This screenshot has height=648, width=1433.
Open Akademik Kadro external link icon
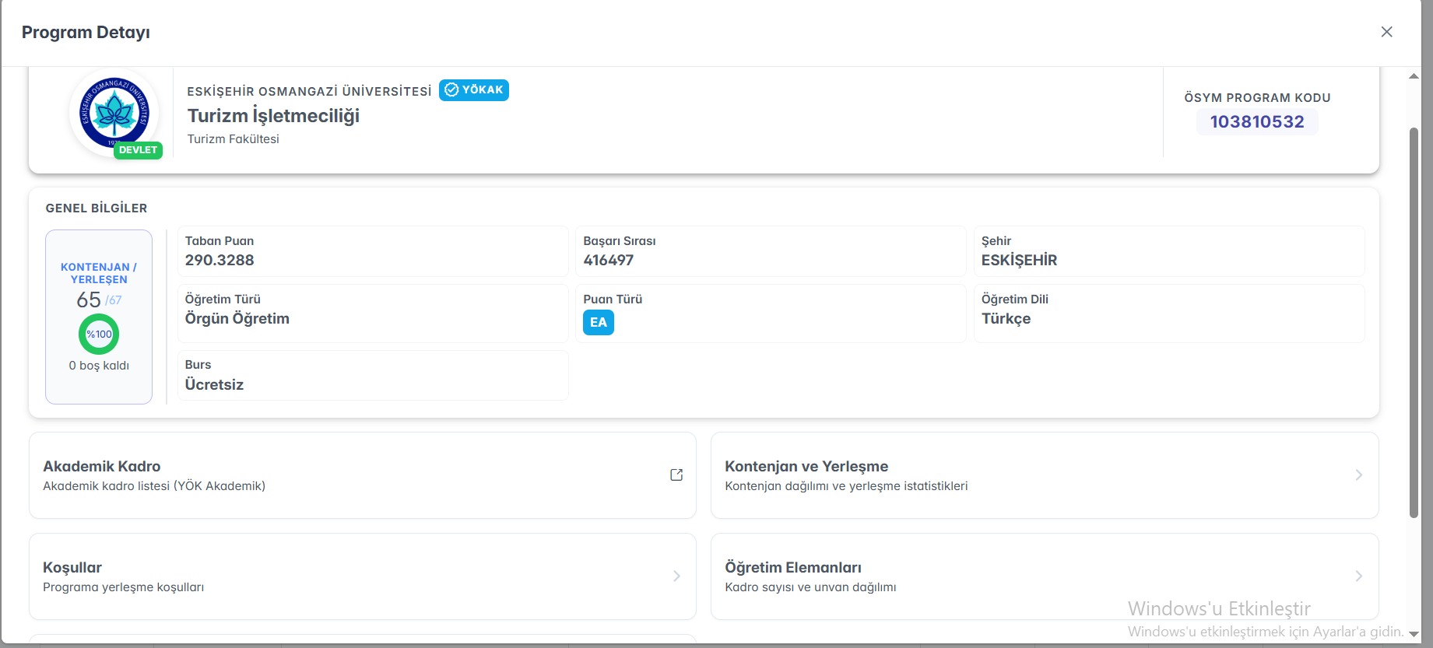tap(676, 475)
